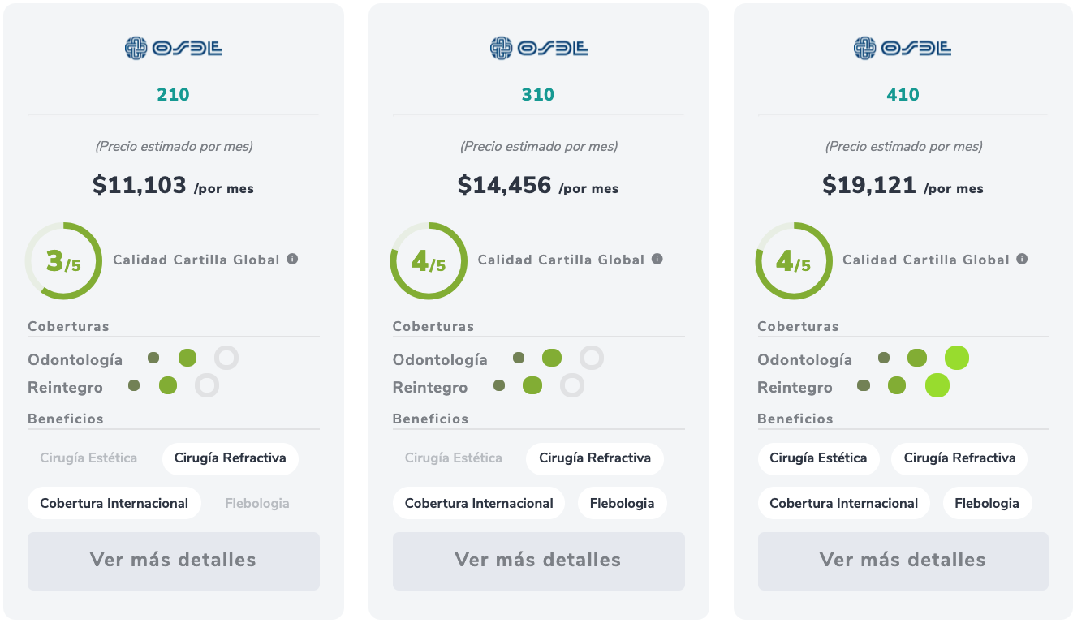This screenshot has height=623, width=1073.
Task: Open Ver más detalles for plan 210
Action: [173, 561]
